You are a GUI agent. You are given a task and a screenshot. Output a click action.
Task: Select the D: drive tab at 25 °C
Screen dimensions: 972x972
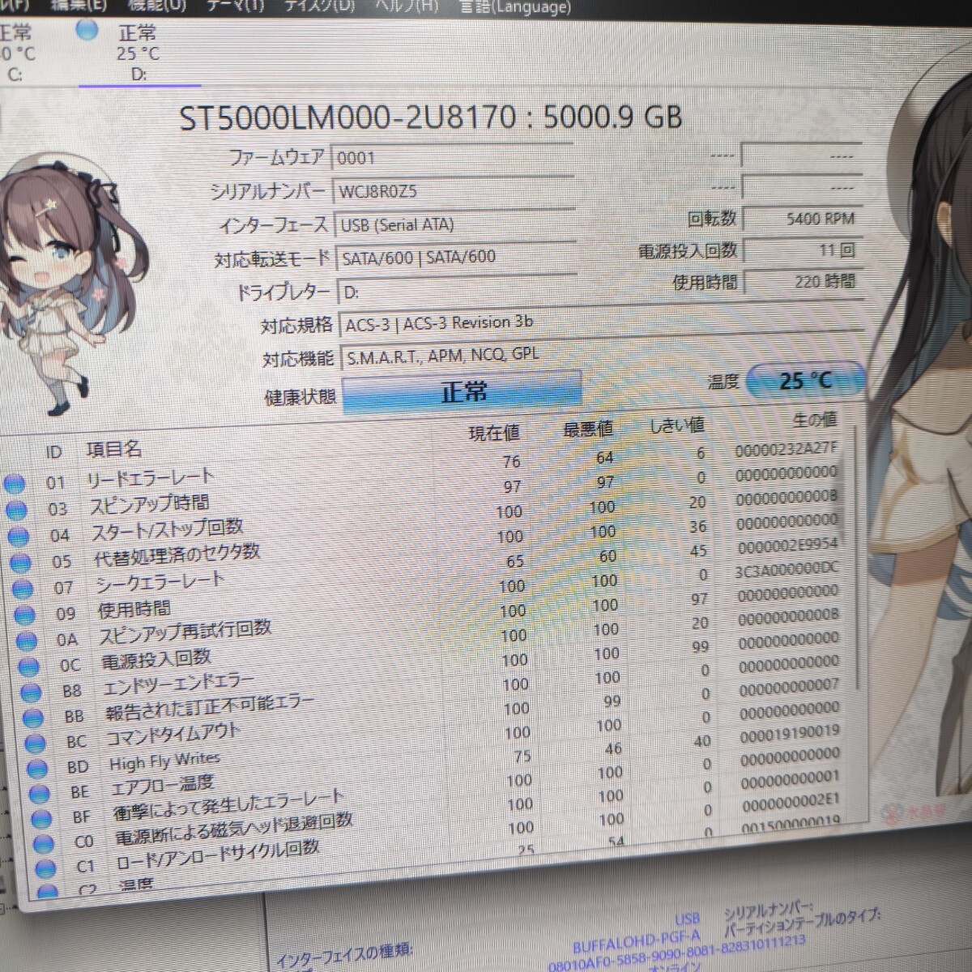pyautogui.click(x=138, y=52)
